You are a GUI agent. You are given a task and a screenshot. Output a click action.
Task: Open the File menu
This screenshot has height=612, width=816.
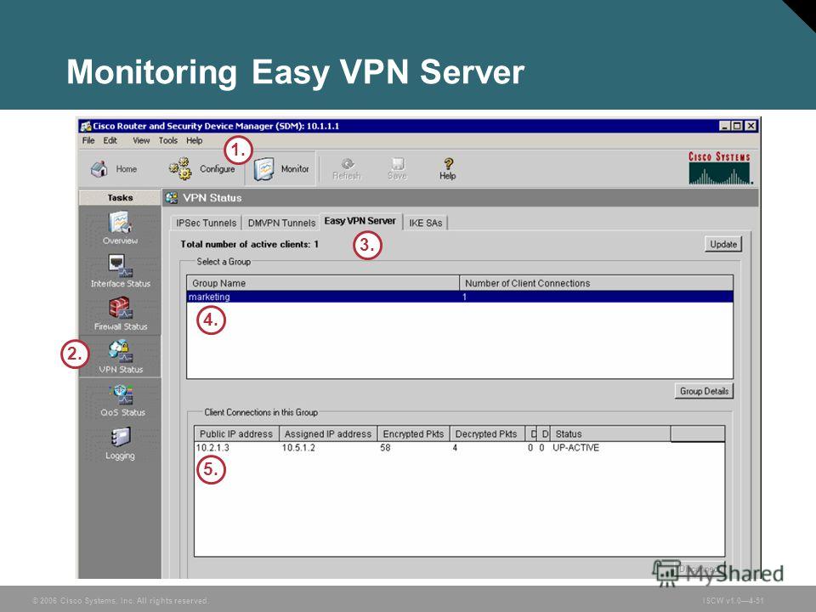[88, 140]
